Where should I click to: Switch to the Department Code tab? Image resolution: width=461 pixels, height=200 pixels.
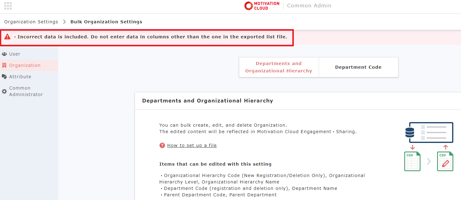coord(358,67)
